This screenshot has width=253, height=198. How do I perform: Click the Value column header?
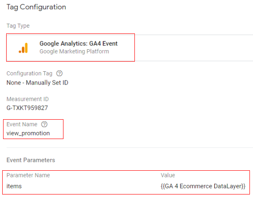168,175
